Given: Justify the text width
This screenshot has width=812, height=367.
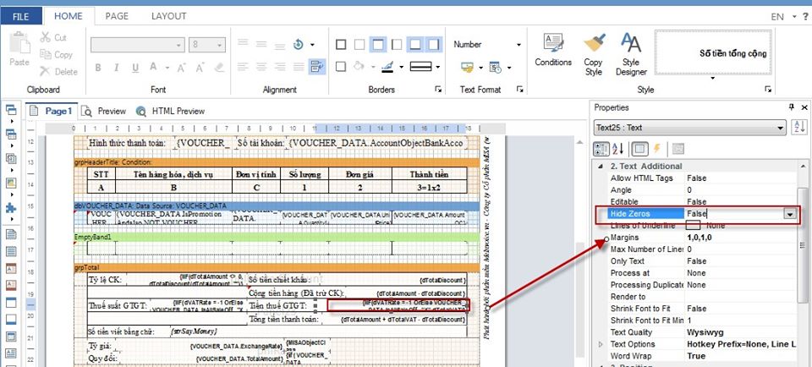Looking at the screenshot, I should 297,67.
